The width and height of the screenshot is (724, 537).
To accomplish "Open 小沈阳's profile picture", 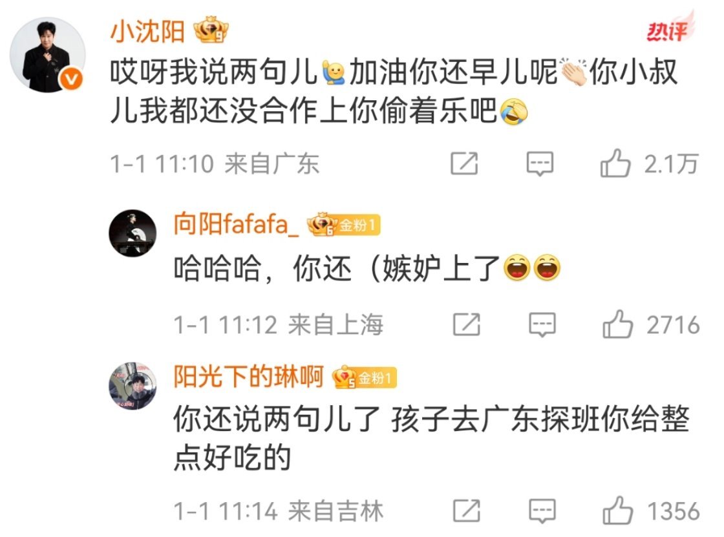I will (x=48, y=55).
